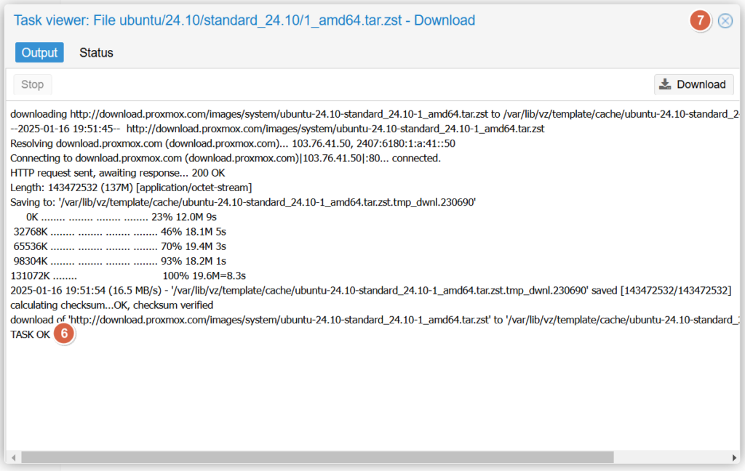Click the Task viewer title text

(244, 20)
